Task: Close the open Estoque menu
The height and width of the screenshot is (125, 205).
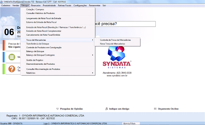Action: coord(25,5)
